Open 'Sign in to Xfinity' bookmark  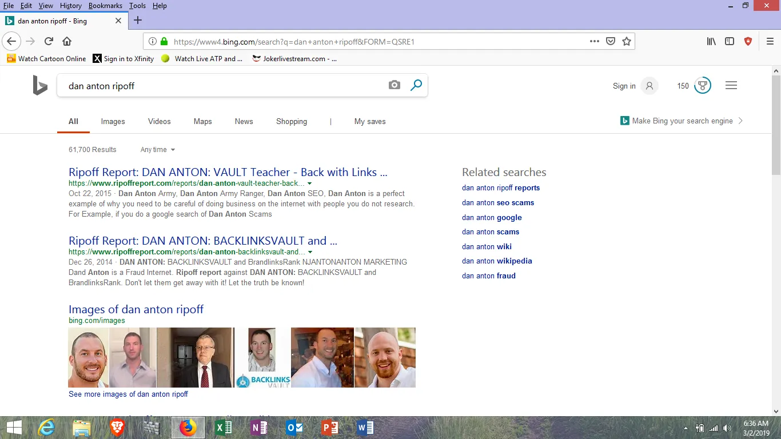tap(123, 59)
